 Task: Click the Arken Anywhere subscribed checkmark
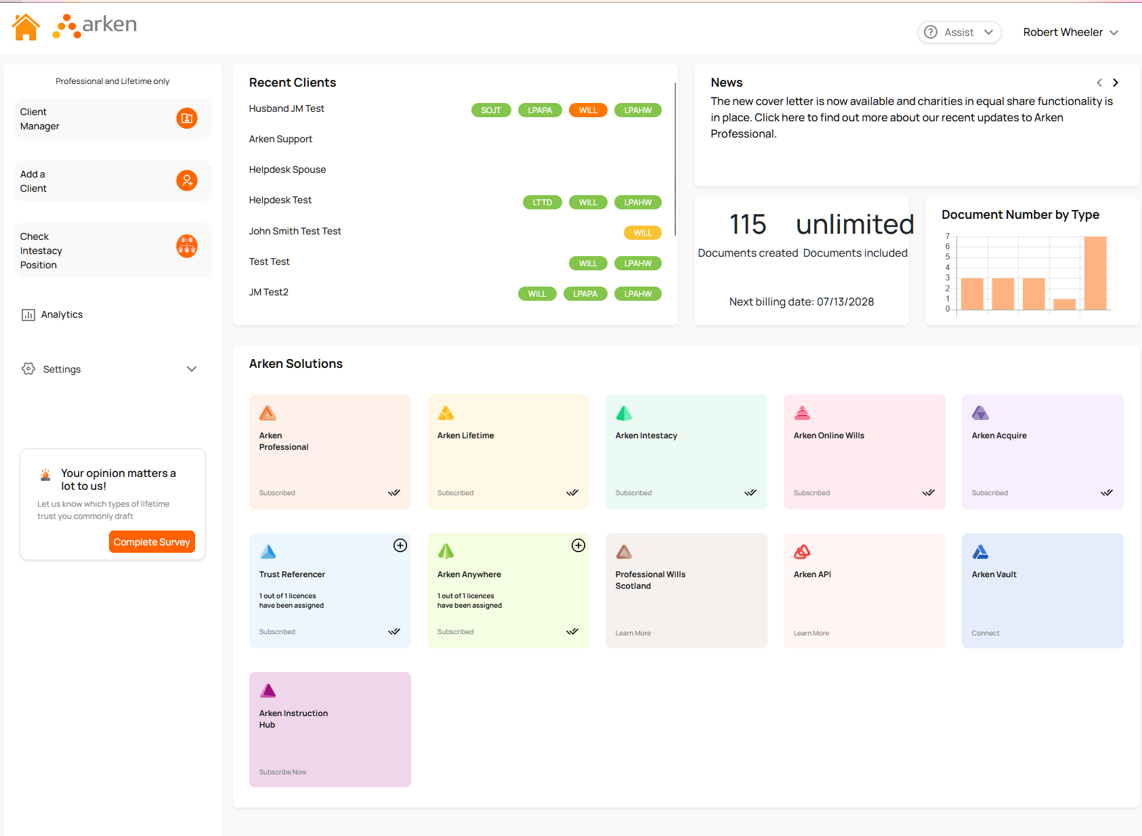point(572,631)
